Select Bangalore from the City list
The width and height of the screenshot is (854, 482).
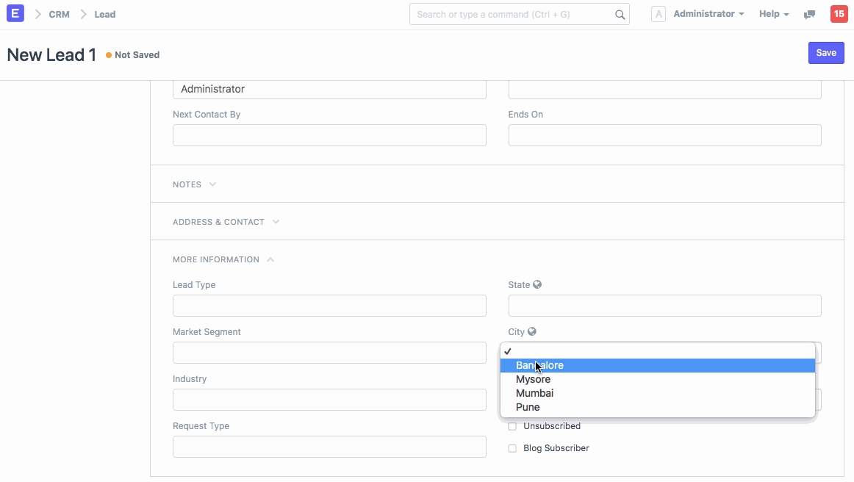[x=539, y=365]
